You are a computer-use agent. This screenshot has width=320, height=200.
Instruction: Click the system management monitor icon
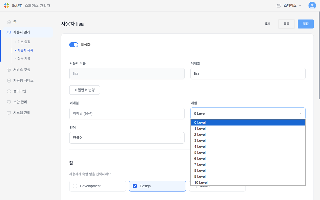(x=9, y=113)
